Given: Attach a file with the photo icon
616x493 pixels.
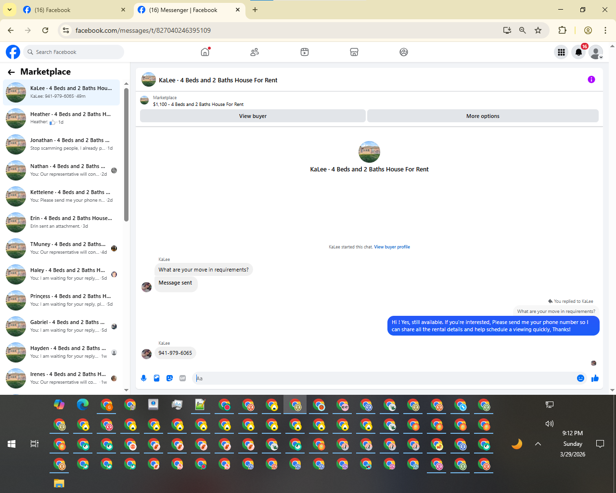Looking at the screenshot, I should pos(156,378).
